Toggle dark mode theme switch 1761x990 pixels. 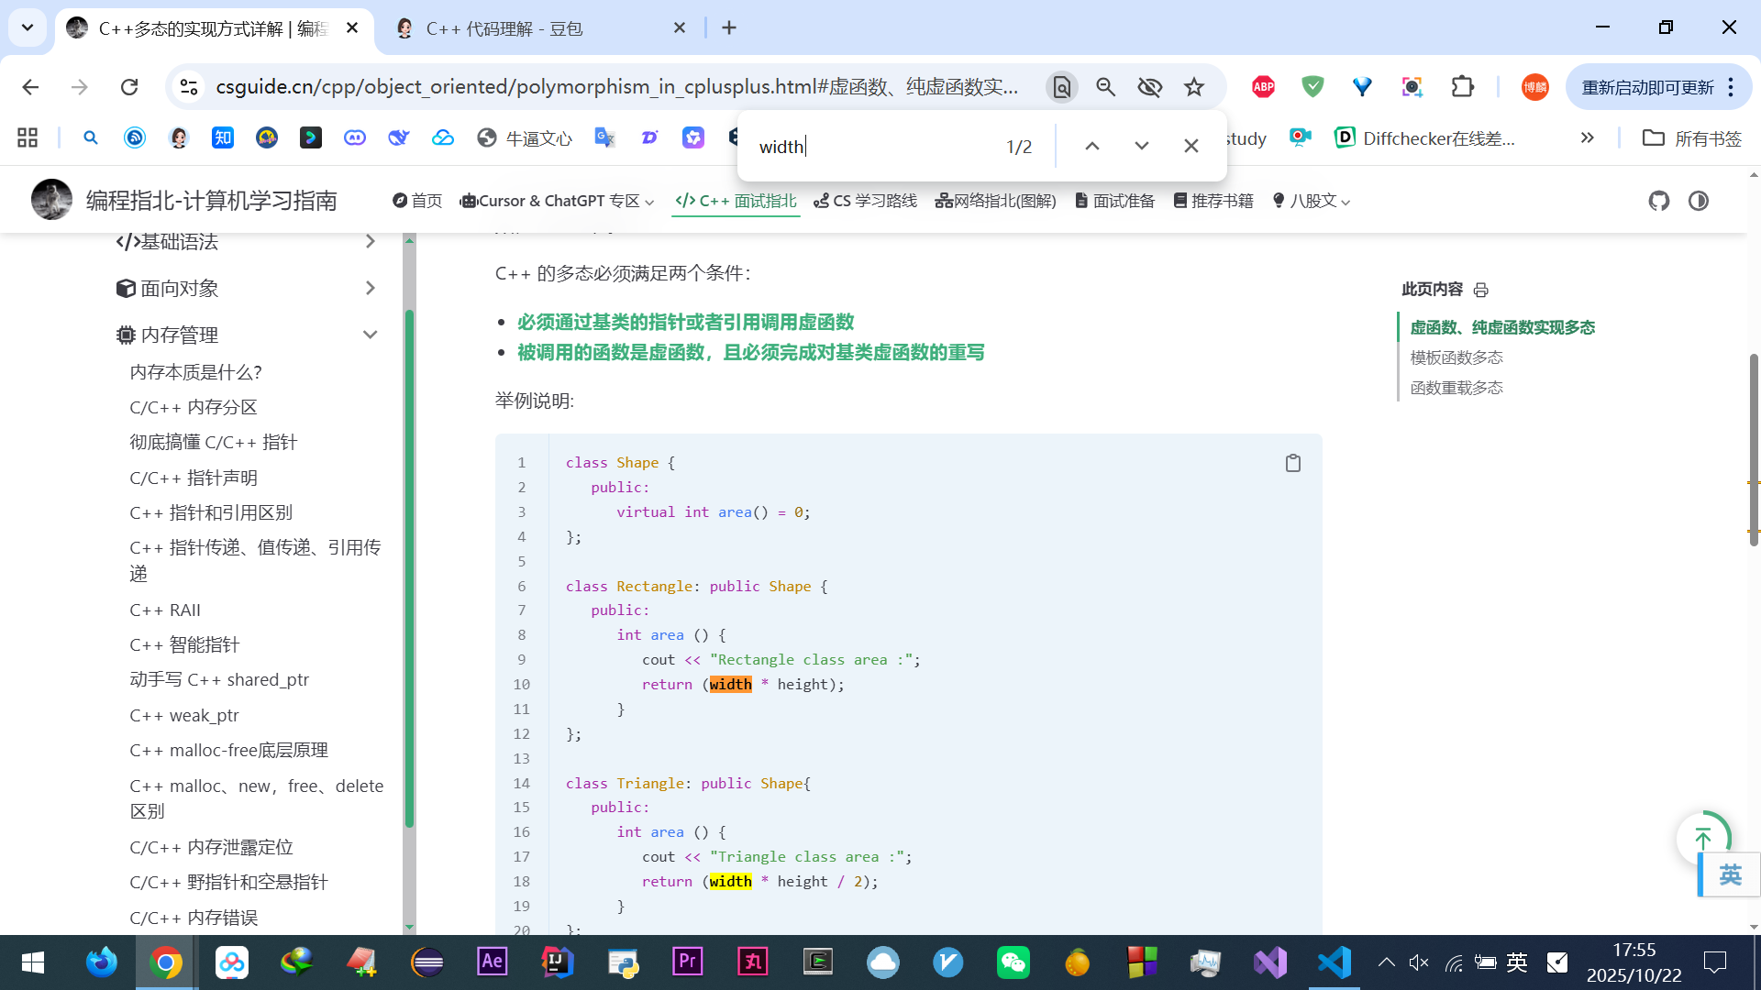(x=1699, y=201)
